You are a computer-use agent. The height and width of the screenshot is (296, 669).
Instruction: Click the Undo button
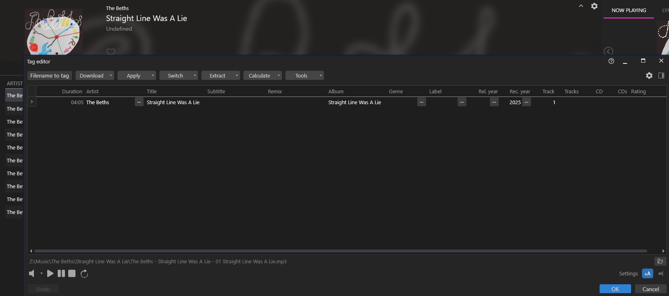click(43, 289)
